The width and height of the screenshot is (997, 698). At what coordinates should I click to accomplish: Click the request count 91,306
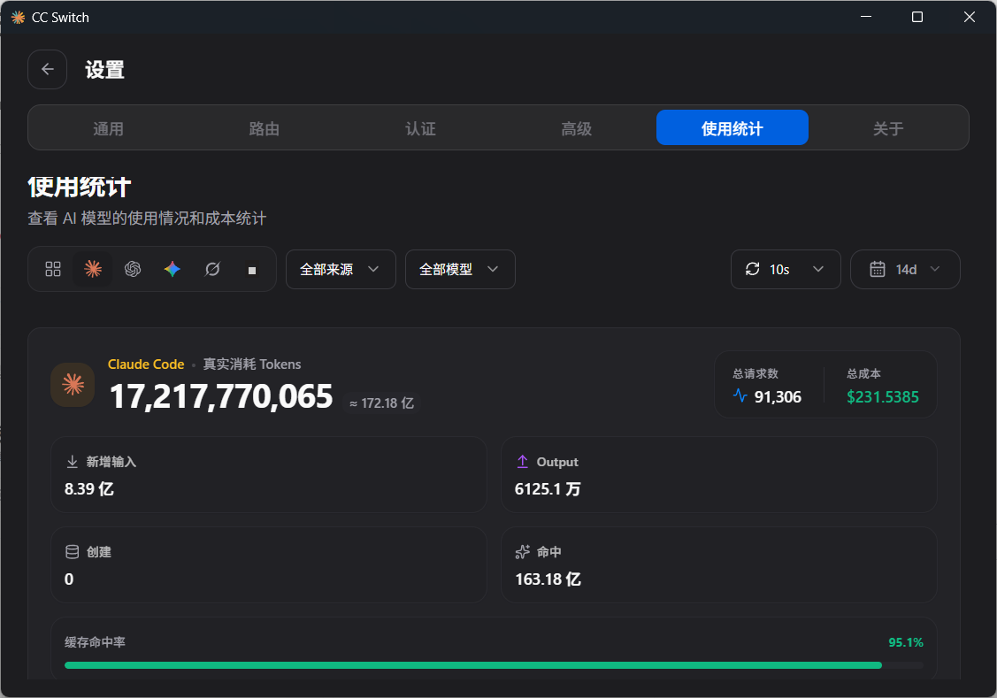pyautogui.click(x=778, y=396)
